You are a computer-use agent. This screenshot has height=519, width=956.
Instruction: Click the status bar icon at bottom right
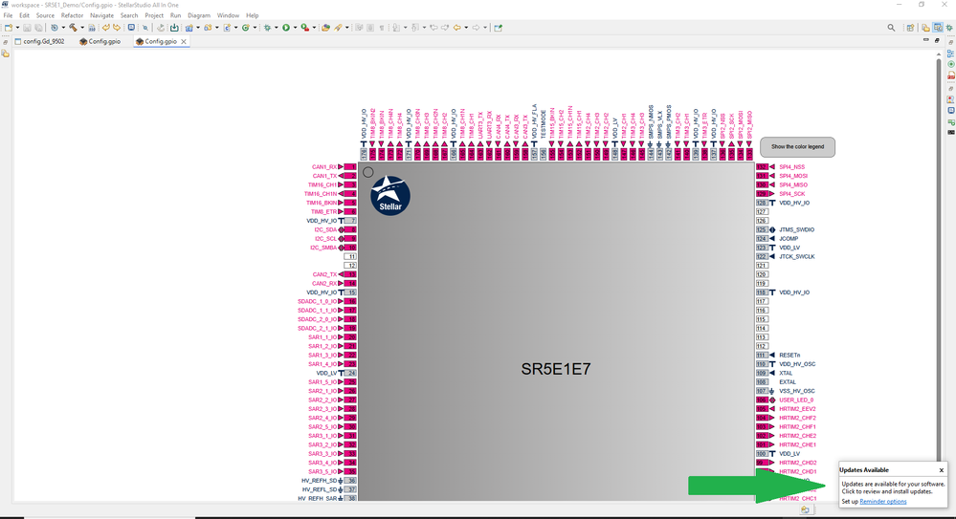[x=806, y=509]
